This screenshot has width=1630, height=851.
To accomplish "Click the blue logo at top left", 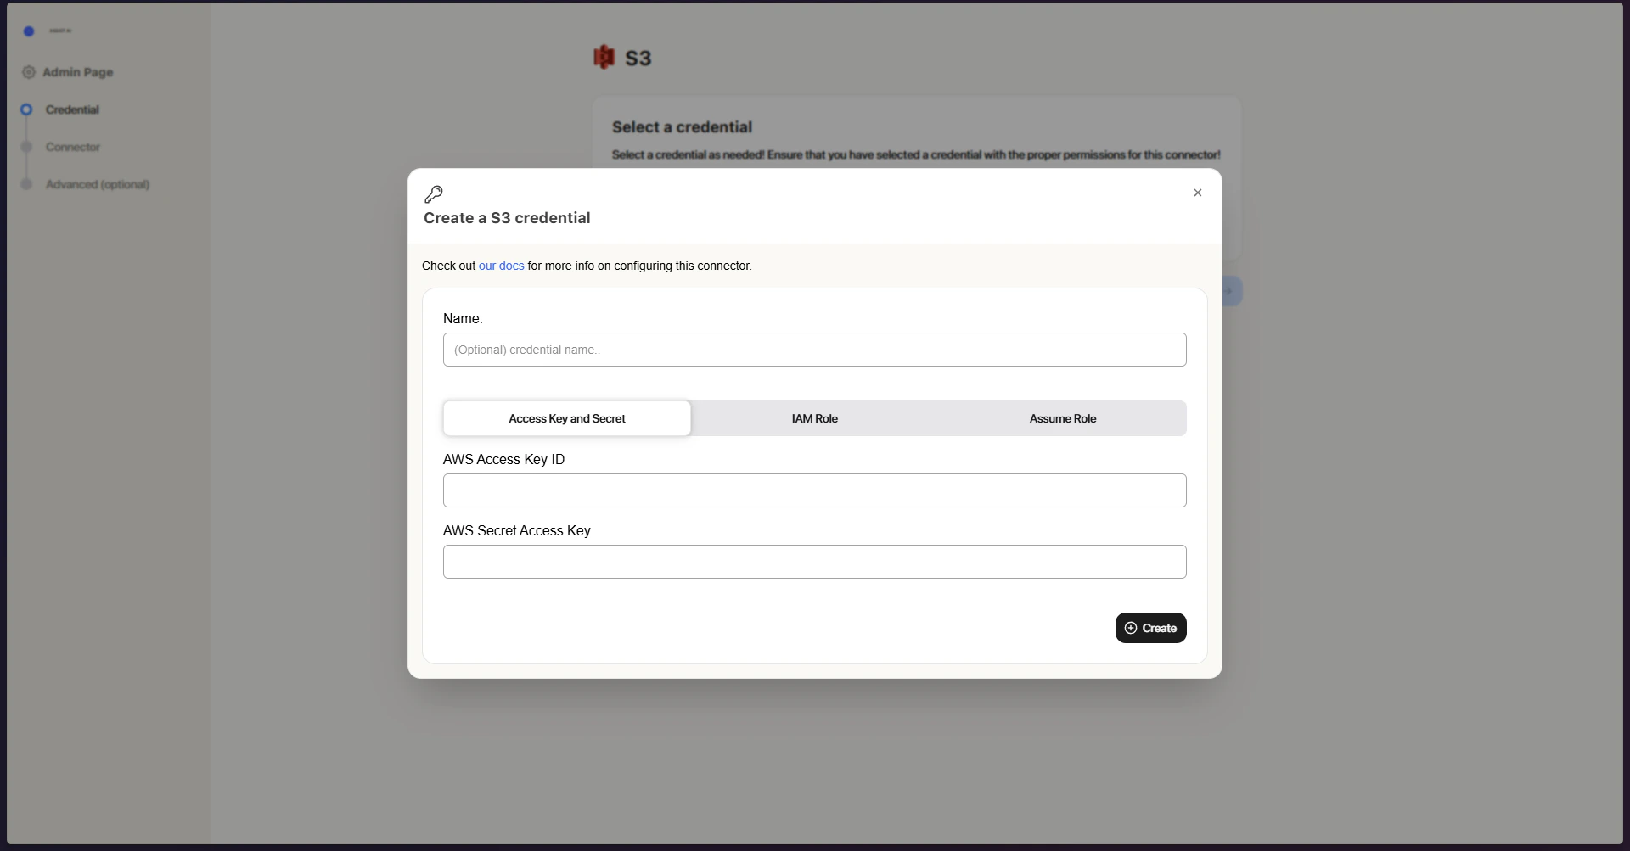I will coord(29,31).
